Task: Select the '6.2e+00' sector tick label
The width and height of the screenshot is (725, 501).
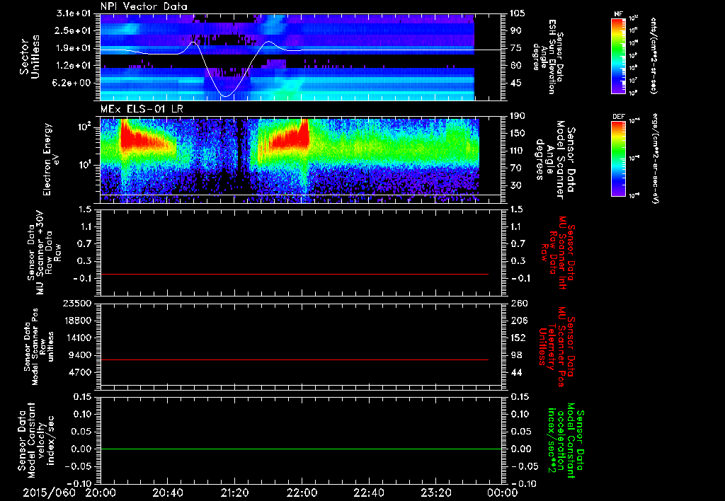Action: click(x=73, y=83)
